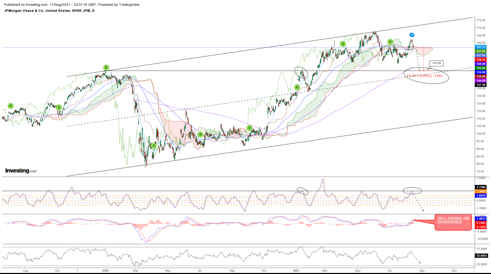Select the "D" dividend marker near August 2019
This screenshot has height=274, width=491.
pos(10,106)
